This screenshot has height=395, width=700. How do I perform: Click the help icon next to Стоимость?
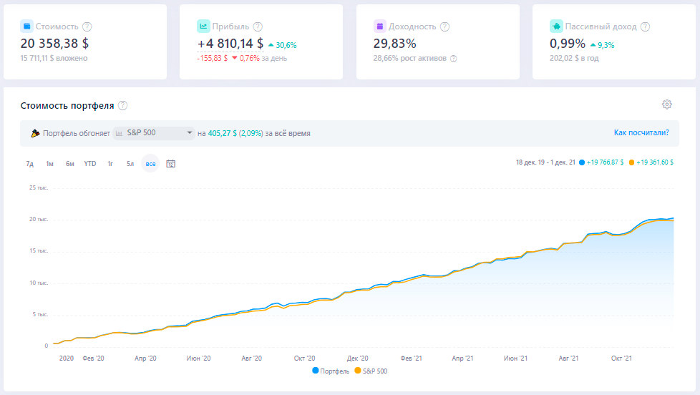87,26
